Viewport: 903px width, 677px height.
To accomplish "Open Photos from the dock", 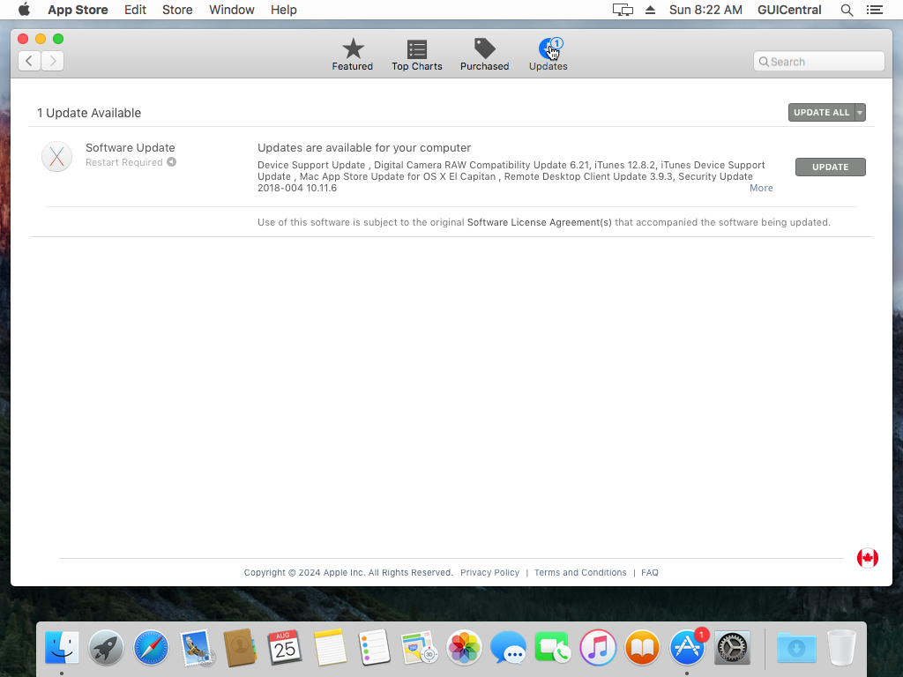I will (x=464, y=648).
